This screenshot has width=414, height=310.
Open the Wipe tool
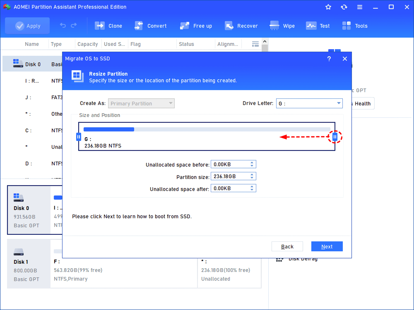point(282,26)
